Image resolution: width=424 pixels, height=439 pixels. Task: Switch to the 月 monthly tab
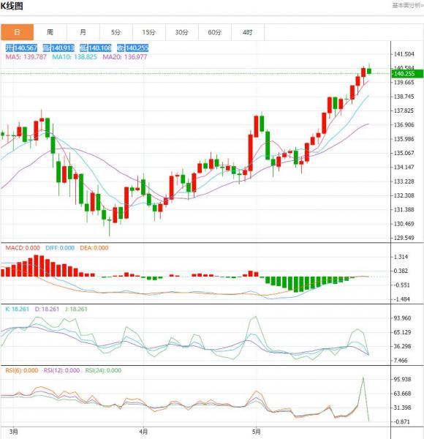point(83,32)
